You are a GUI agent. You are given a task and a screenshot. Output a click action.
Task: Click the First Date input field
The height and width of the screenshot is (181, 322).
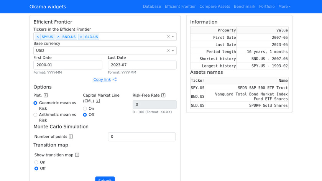point(68,65)
